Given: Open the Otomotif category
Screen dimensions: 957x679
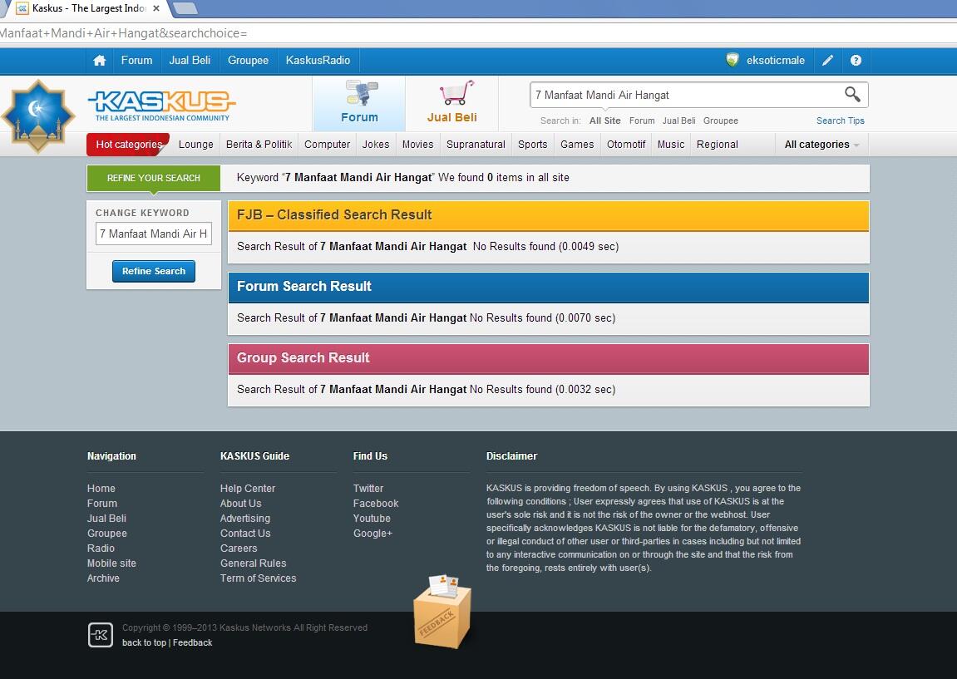Looking at the screenshot, I should click(x=626, y=145).
